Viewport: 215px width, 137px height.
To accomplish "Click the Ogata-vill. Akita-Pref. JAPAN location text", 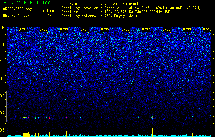I will (x=152, y=8).
